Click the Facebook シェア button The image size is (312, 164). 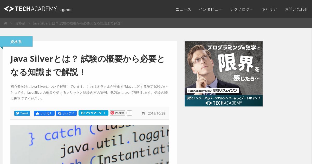pyautogui.click(x=66, y=113)
